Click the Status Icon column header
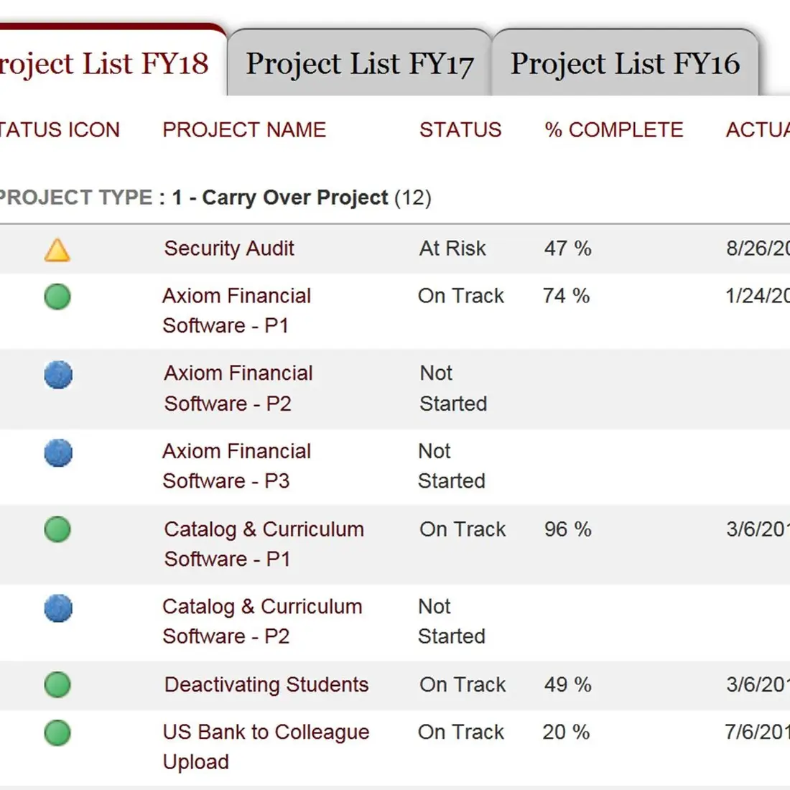The image size is (790, 790). pyautogui.click(x=60, y=130)
